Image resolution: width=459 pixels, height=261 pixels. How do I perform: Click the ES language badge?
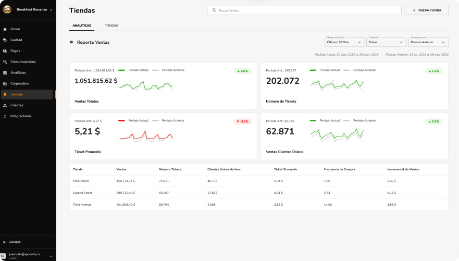click(x=3, y=256)
